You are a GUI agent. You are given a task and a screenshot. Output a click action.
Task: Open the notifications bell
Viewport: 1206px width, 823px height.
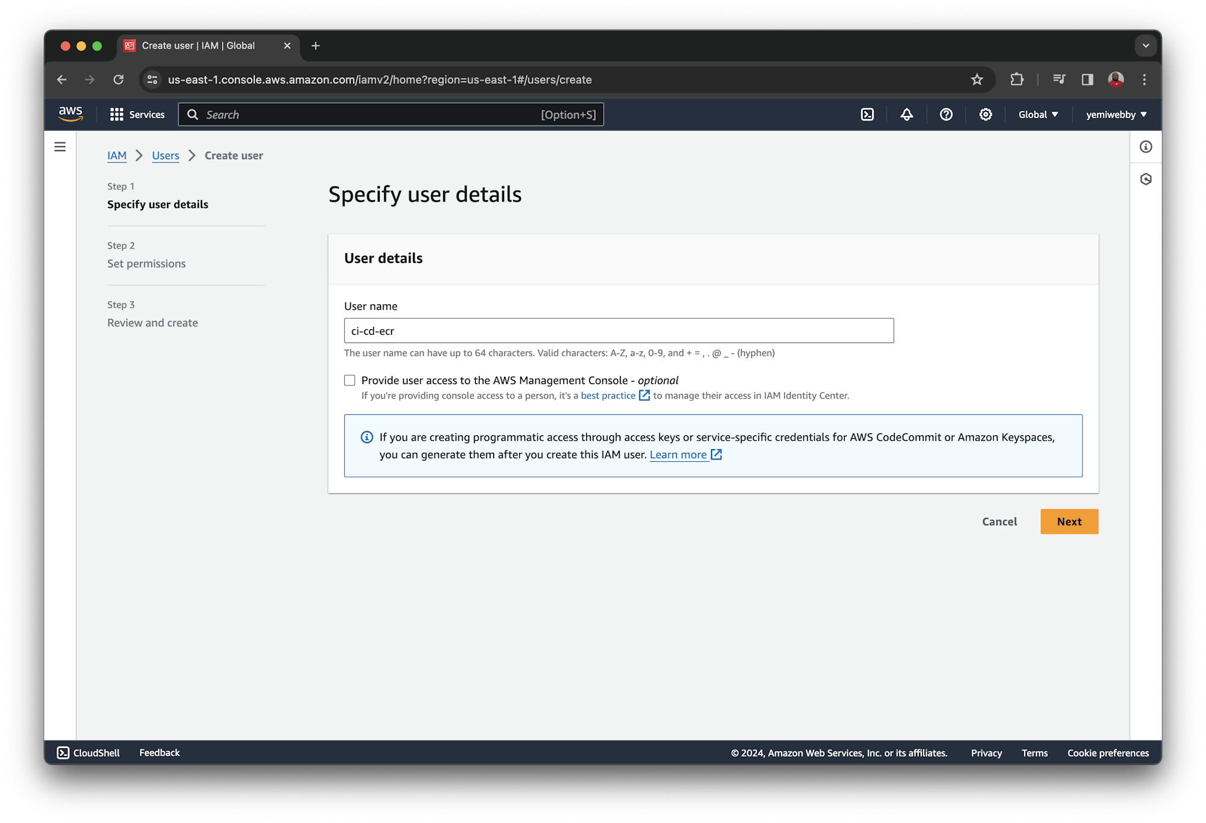coord(906,115)
